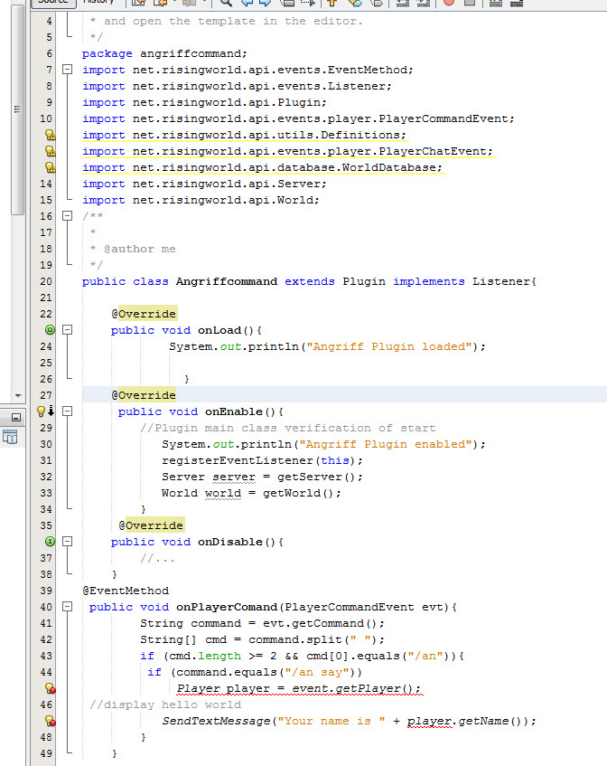Click "Angriff Plugin enabled" string

386,445
